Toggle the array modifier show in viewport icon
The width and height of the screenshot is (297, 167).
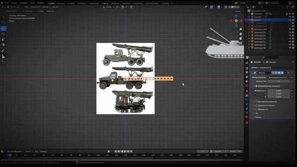[x=279, y=73]
